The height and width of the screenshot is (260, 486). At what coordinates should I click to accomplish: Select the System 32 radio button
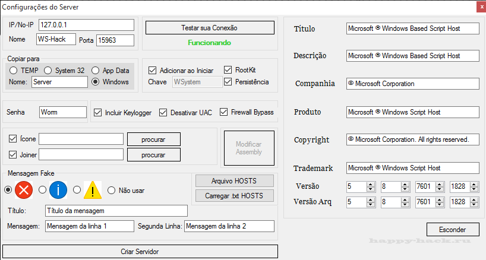click(48, 71)
